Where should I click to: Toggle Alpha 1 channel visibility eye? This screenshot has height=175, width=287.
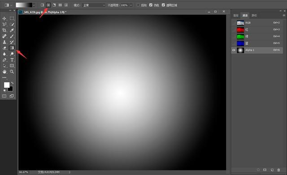click(234, 50)
